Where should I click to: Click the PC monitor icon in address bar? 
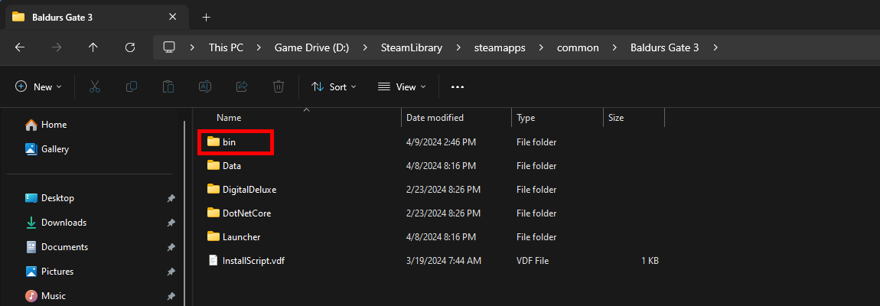[169, 47]
